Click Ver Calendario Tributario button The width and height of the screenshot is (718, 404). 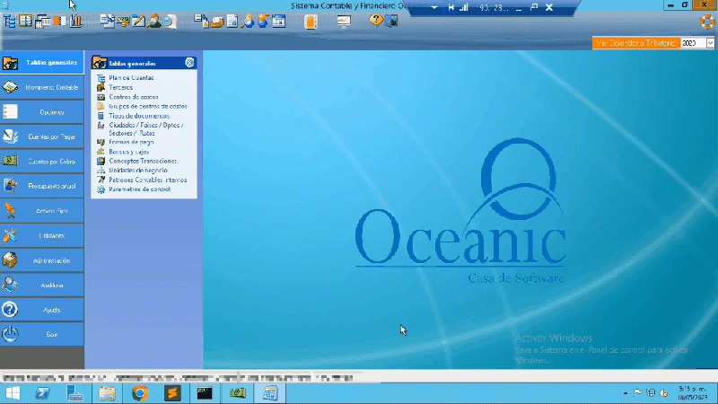[634, 42]
